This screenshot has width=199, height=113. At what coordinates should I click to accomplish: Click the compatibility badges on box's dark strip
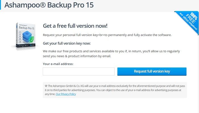click(x=24, y=46)
